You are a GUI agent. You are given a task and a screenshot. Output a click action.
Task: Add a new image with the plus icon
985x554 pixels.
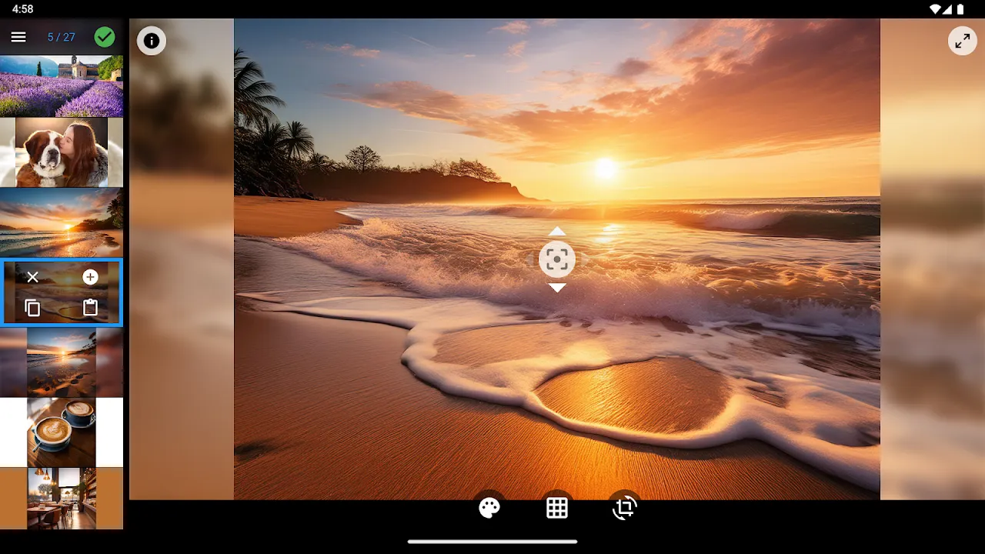point(90,277)
